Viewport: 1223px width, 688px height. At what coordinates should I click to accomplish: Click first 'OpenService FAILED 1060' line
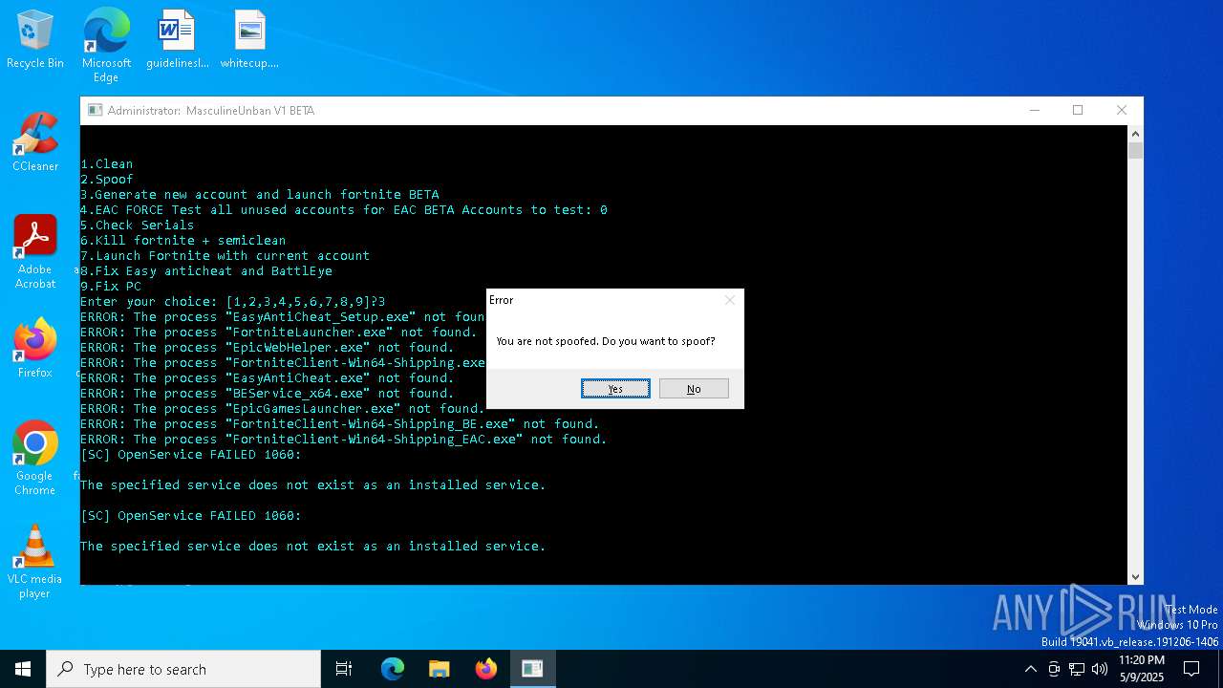pyautogui.click(x=191, y=454)
